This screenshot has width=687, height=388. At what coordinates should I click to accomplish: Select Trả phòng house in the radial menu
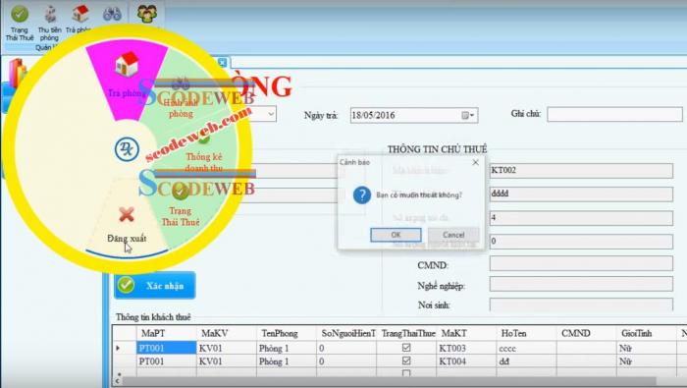click(x=127, y=65)
